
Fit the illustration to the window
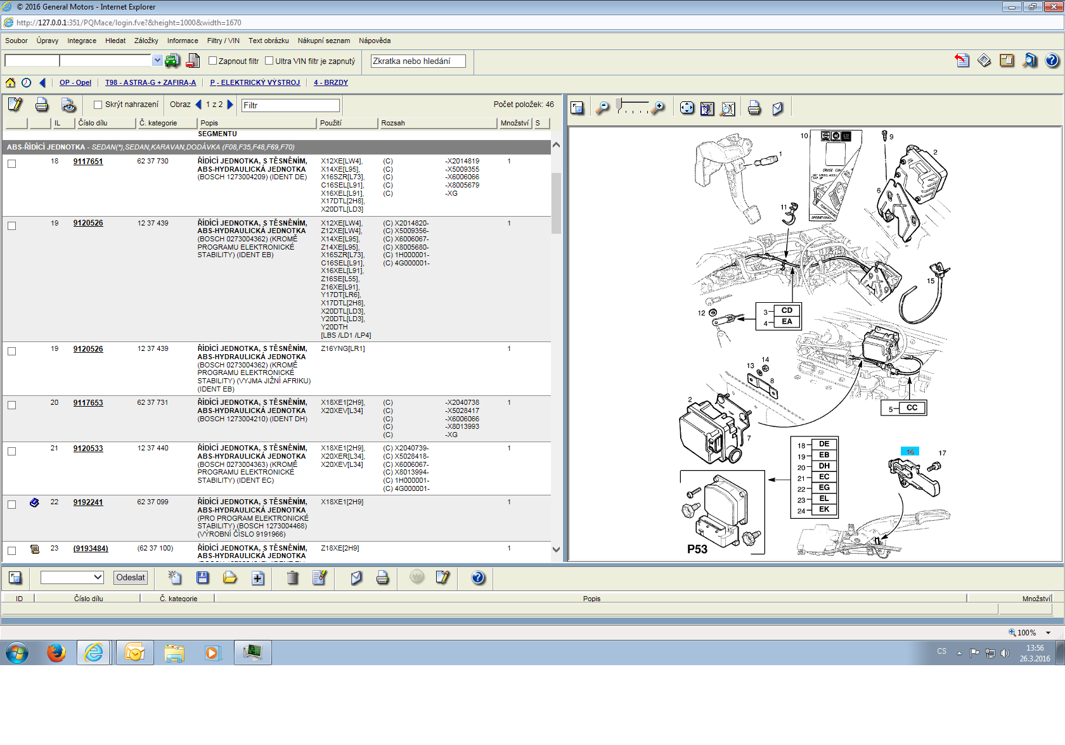tap(687, 108)
